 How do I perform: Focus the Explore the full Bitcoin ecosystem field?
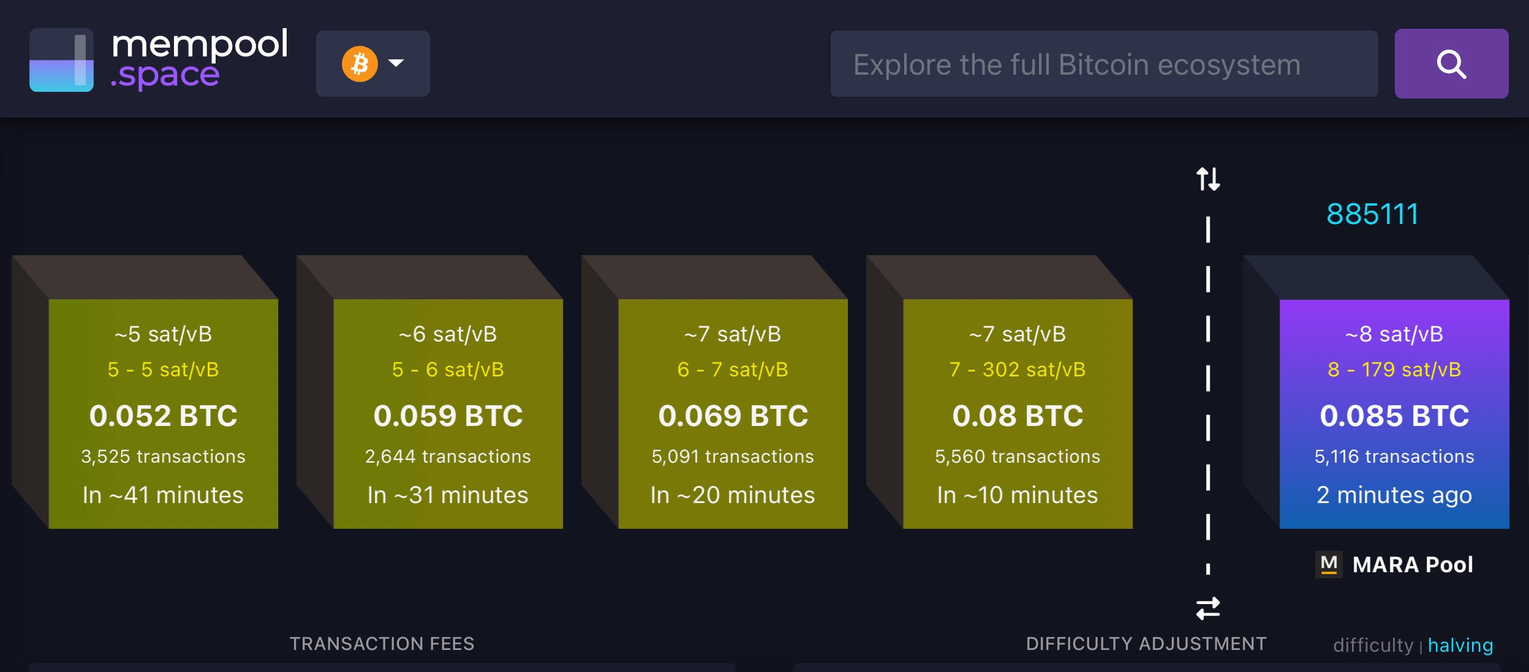1104,64
